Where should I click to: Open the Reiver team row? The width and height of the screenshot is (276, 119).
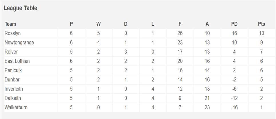(x=11, y=52)
